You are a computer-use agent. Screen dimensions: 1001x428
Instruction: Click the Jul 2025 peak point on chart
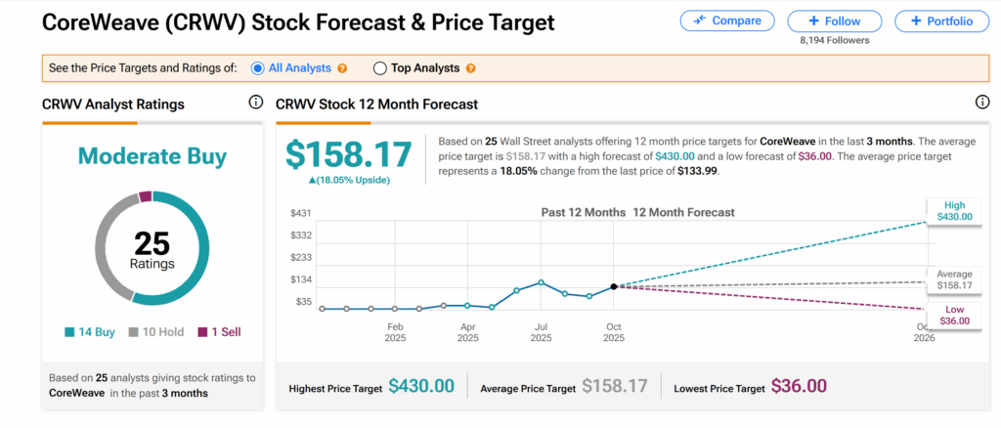pos(541,282)
